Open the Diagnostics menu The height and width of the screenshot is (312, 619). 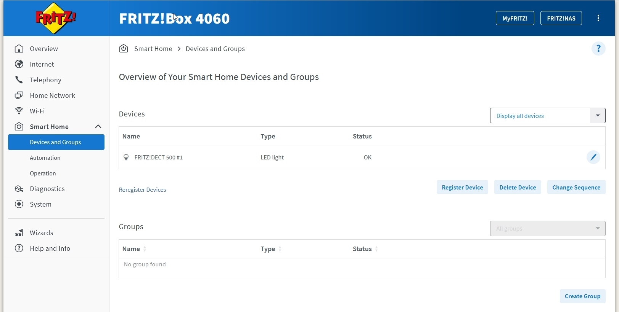pos(47,189)
